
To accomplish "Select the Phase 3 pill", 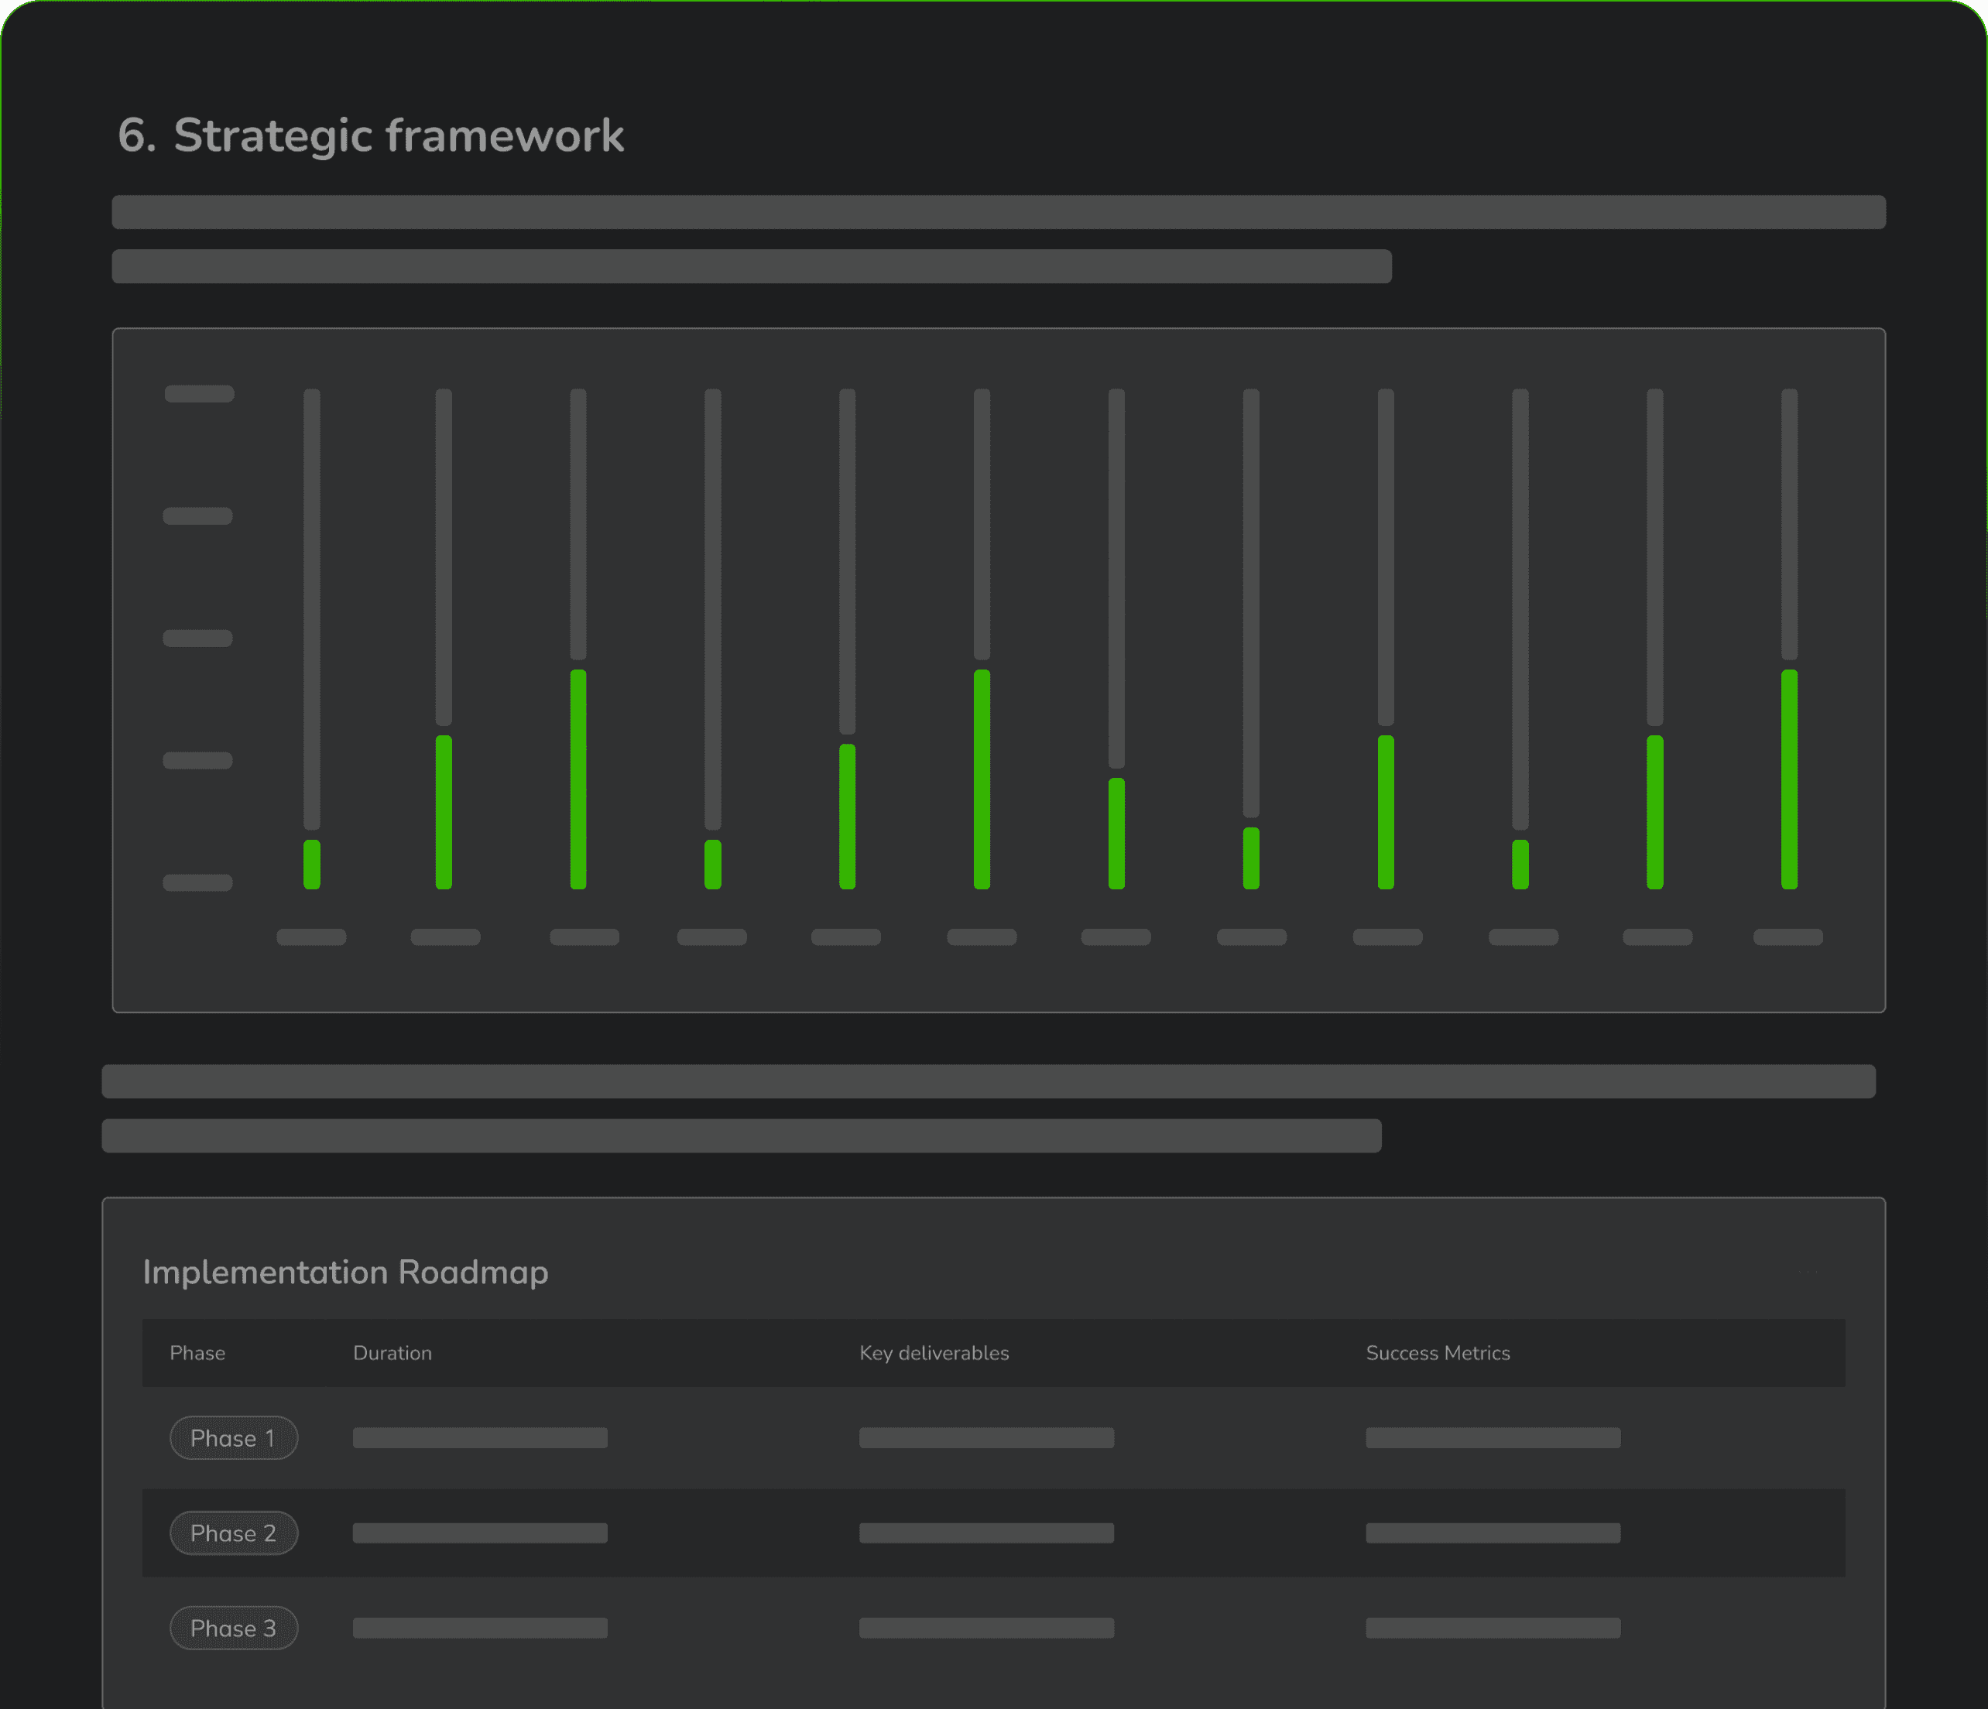I will (233, 1628).
